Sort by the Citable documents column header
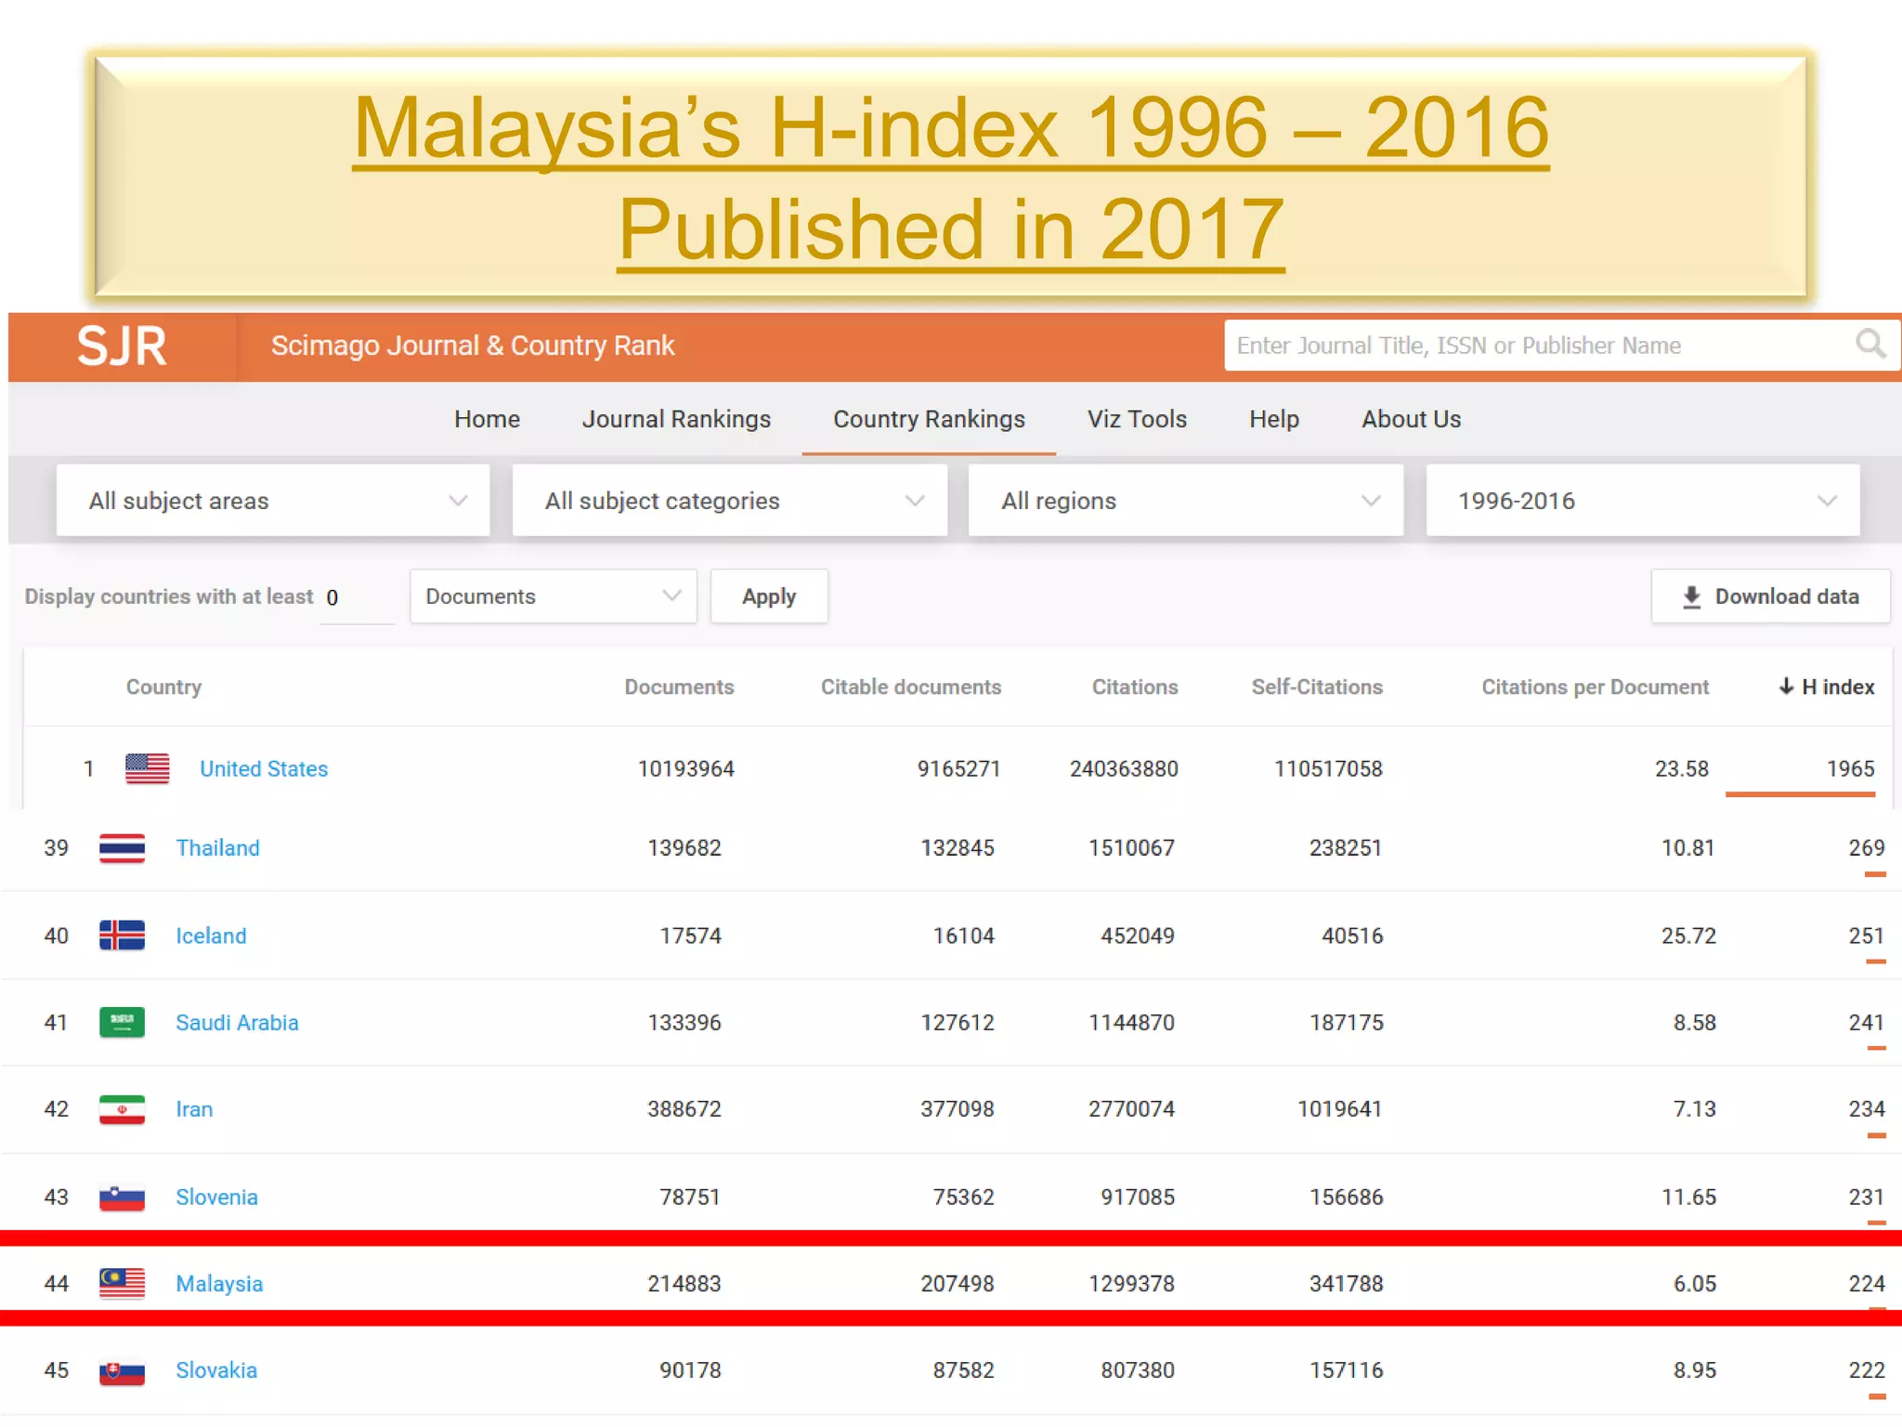The height and width of the screenshot is (1427, 1902). click(x=911, y=687)
